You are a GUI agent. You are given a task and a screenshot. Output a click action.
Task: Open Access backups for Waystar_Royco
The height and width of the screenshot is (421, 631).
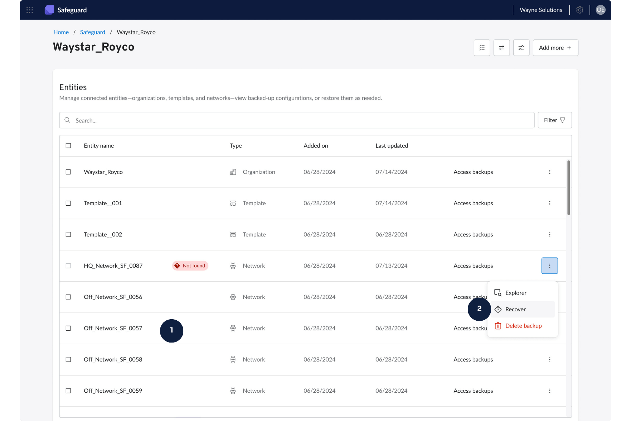(473, 172)
